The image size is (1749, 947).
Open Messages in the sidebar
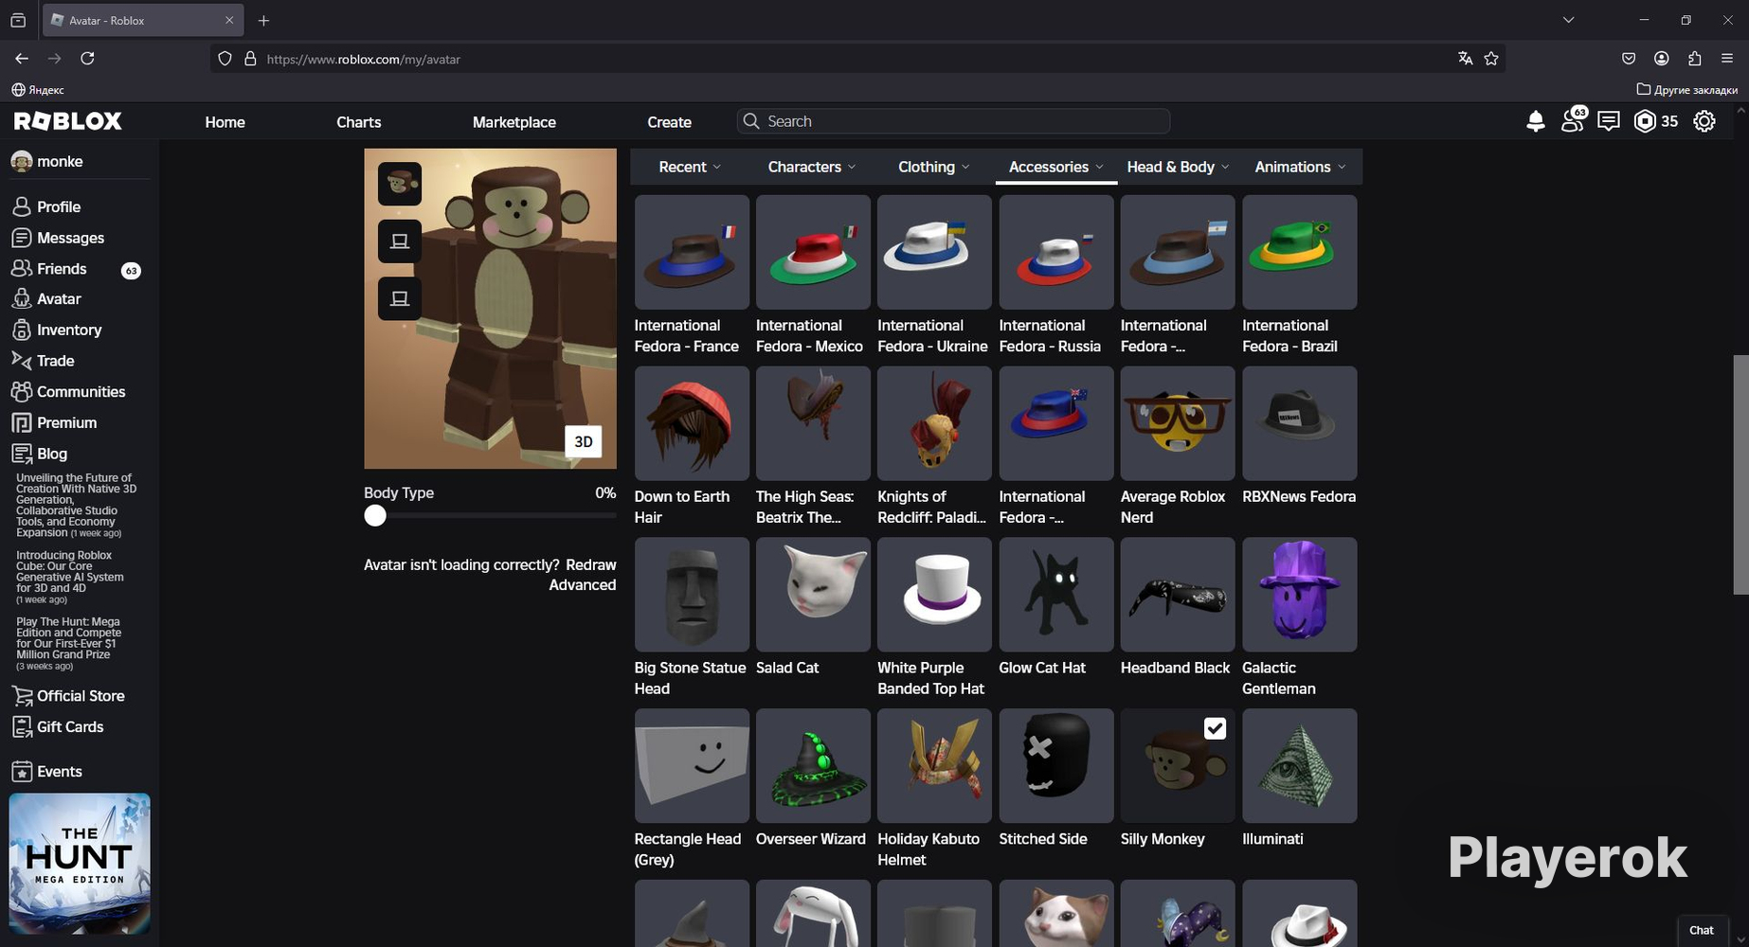[58, 238]
